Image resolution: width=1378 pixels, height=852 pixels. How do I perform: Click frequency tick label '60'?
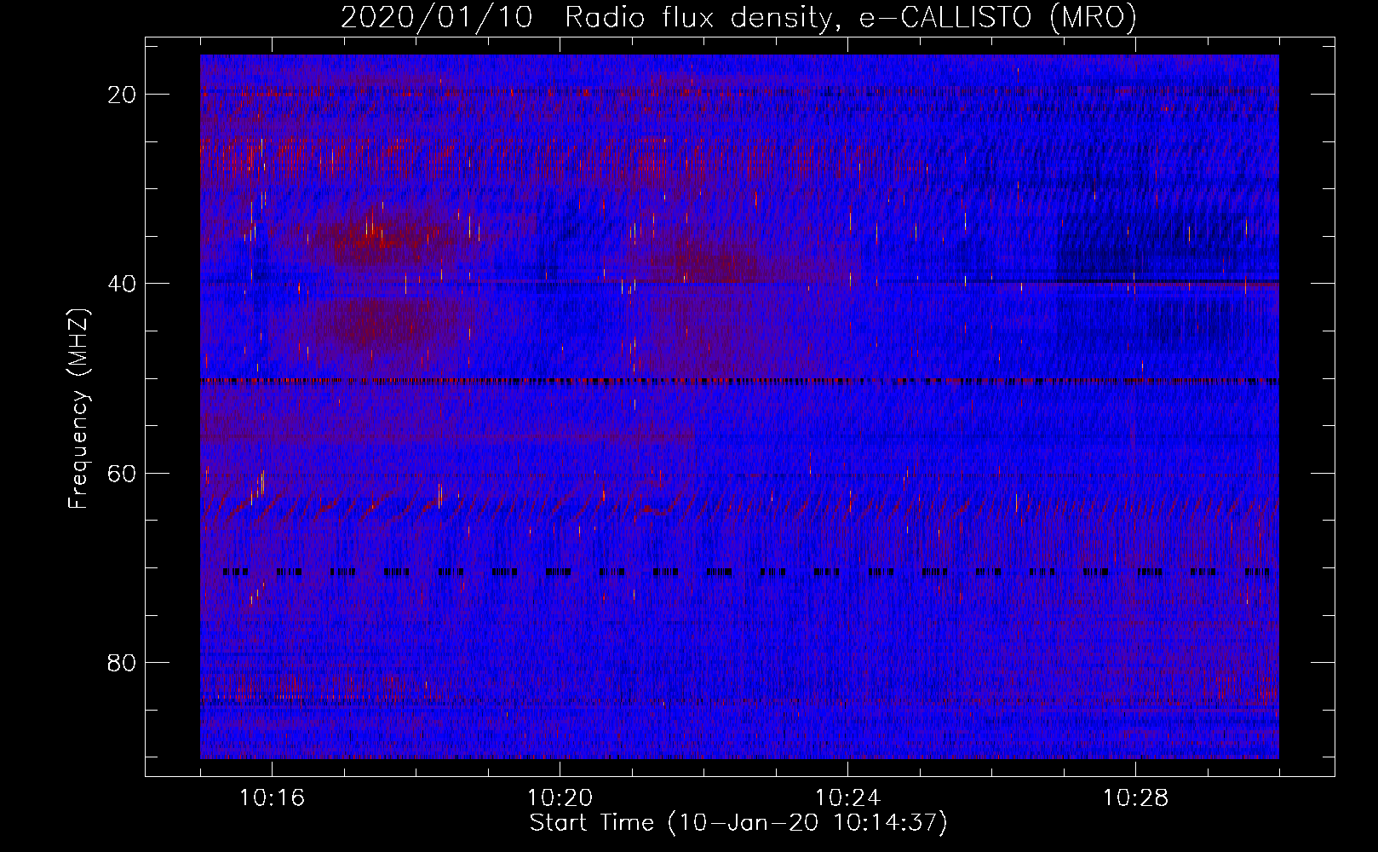[x=123, y=473]
